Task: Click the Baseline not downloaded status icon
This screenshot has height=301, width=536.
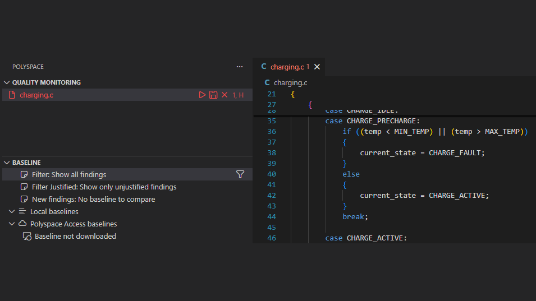Action: coord(27,236)
